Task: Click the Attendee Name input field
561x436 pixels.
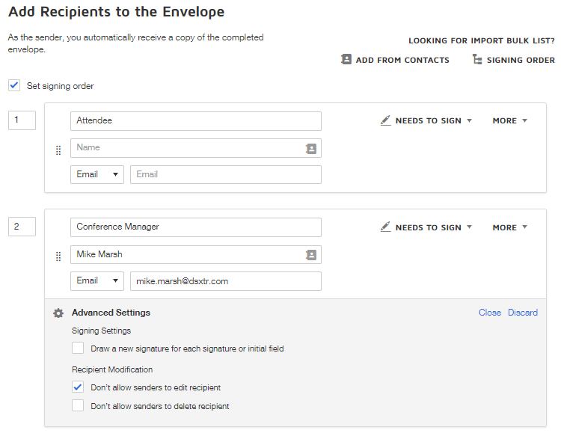Action: click(x=188, y=148)
